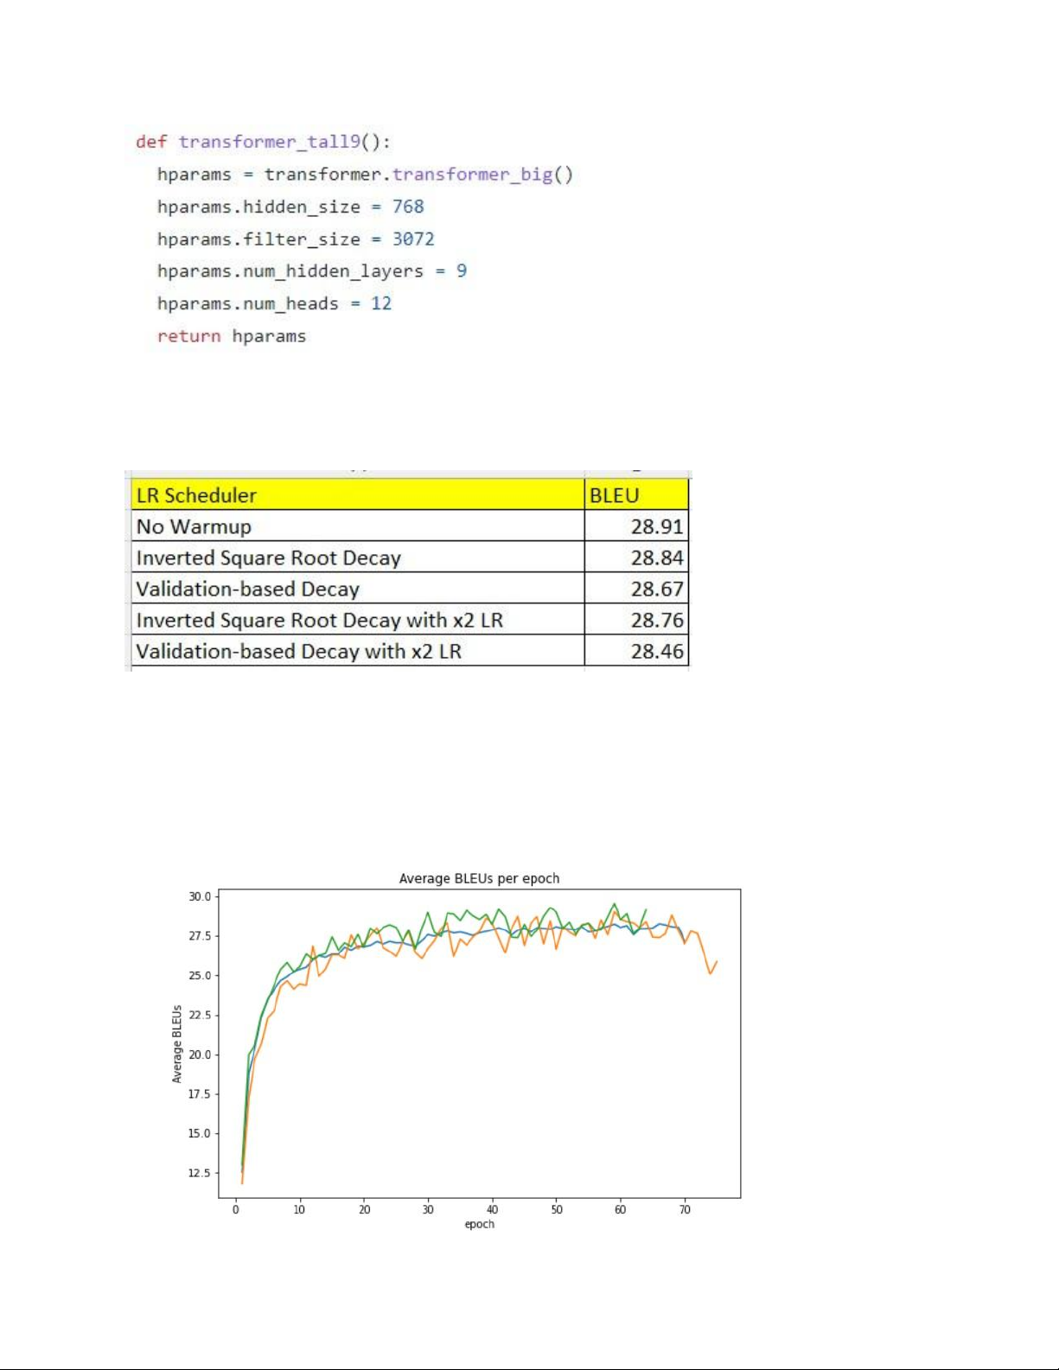Screen dimensions: 1059x1370
Task: Click the 30.0 y-axis tick label
Action: click(200, 896)
